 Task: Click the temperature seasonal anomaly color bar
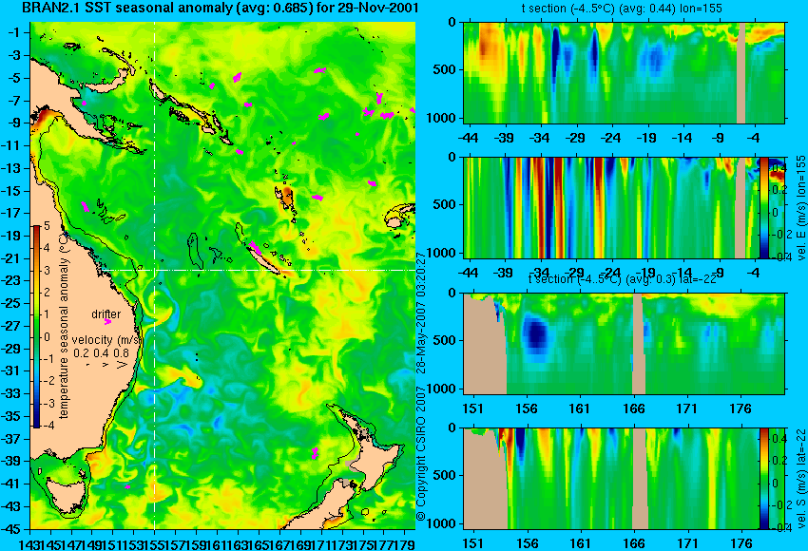(36, 327)
